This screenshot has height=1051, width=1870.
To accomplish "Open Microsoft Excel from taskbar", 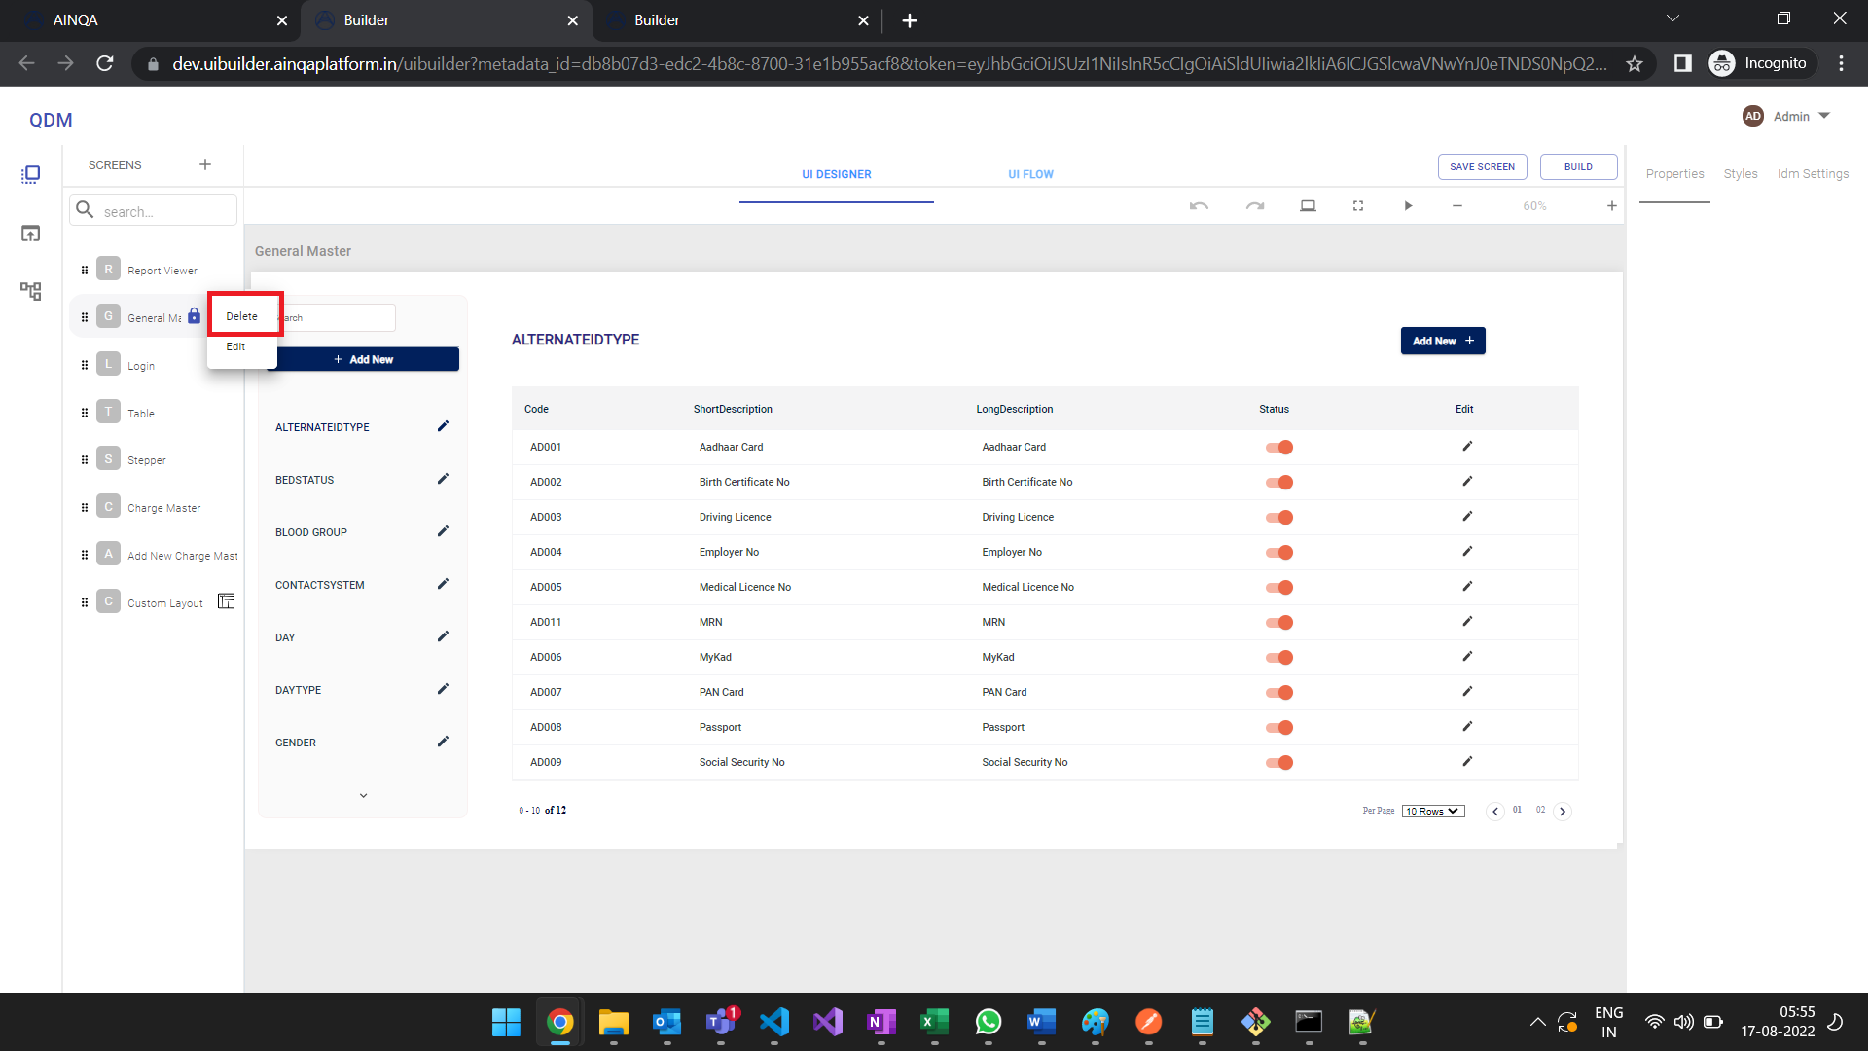I will 934,1023.
